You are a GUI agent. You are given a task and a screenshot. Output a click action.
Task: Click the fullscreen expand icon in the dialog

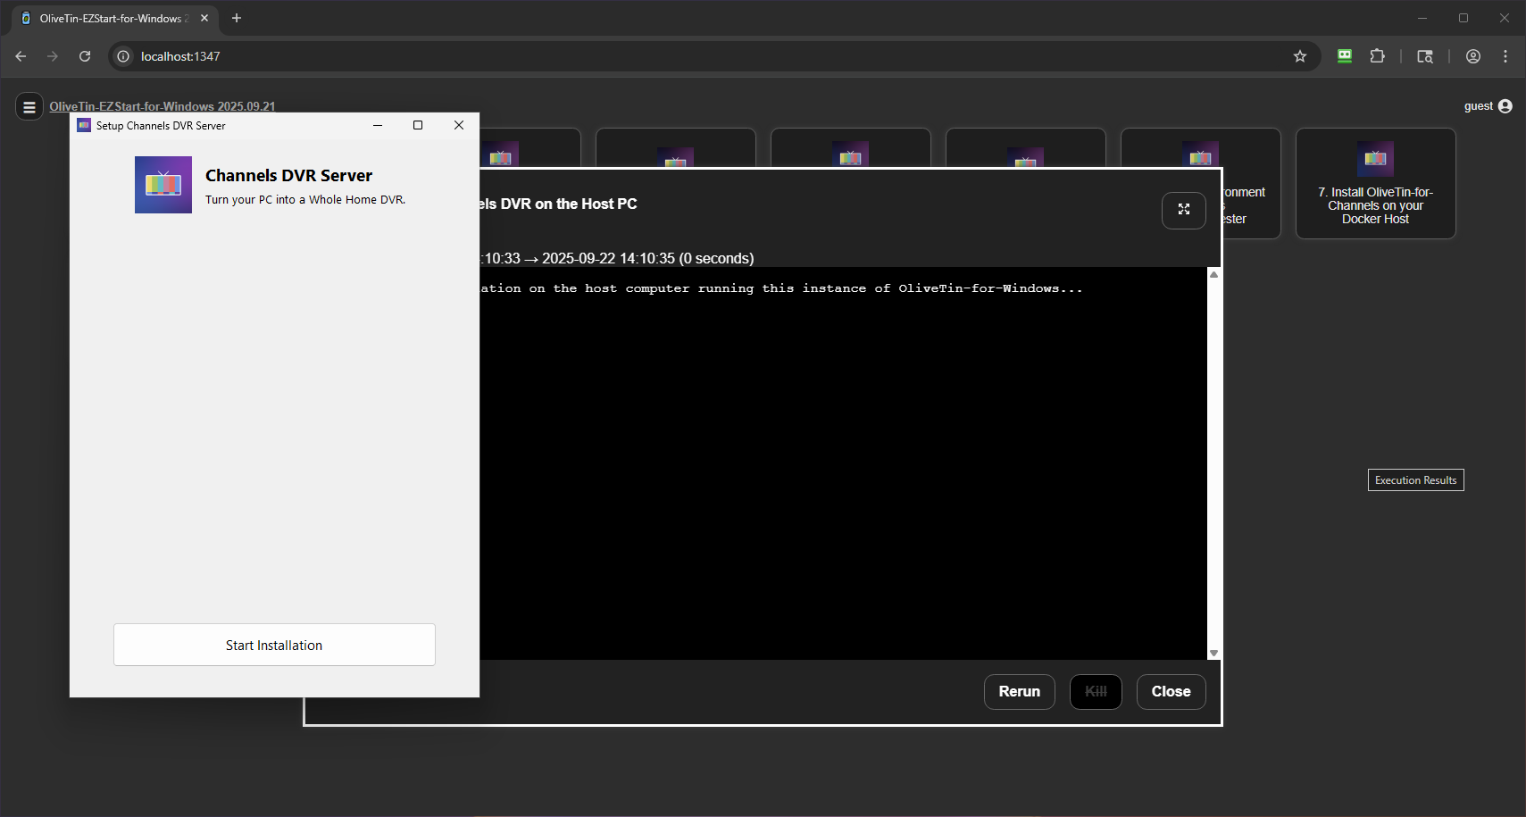click(1183, 210)
